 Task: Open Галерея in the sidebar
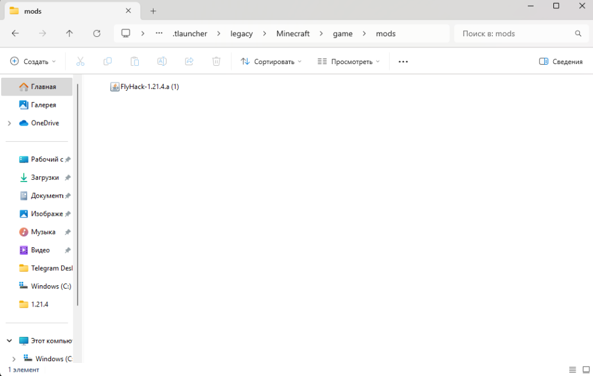(x=37, y=105)
